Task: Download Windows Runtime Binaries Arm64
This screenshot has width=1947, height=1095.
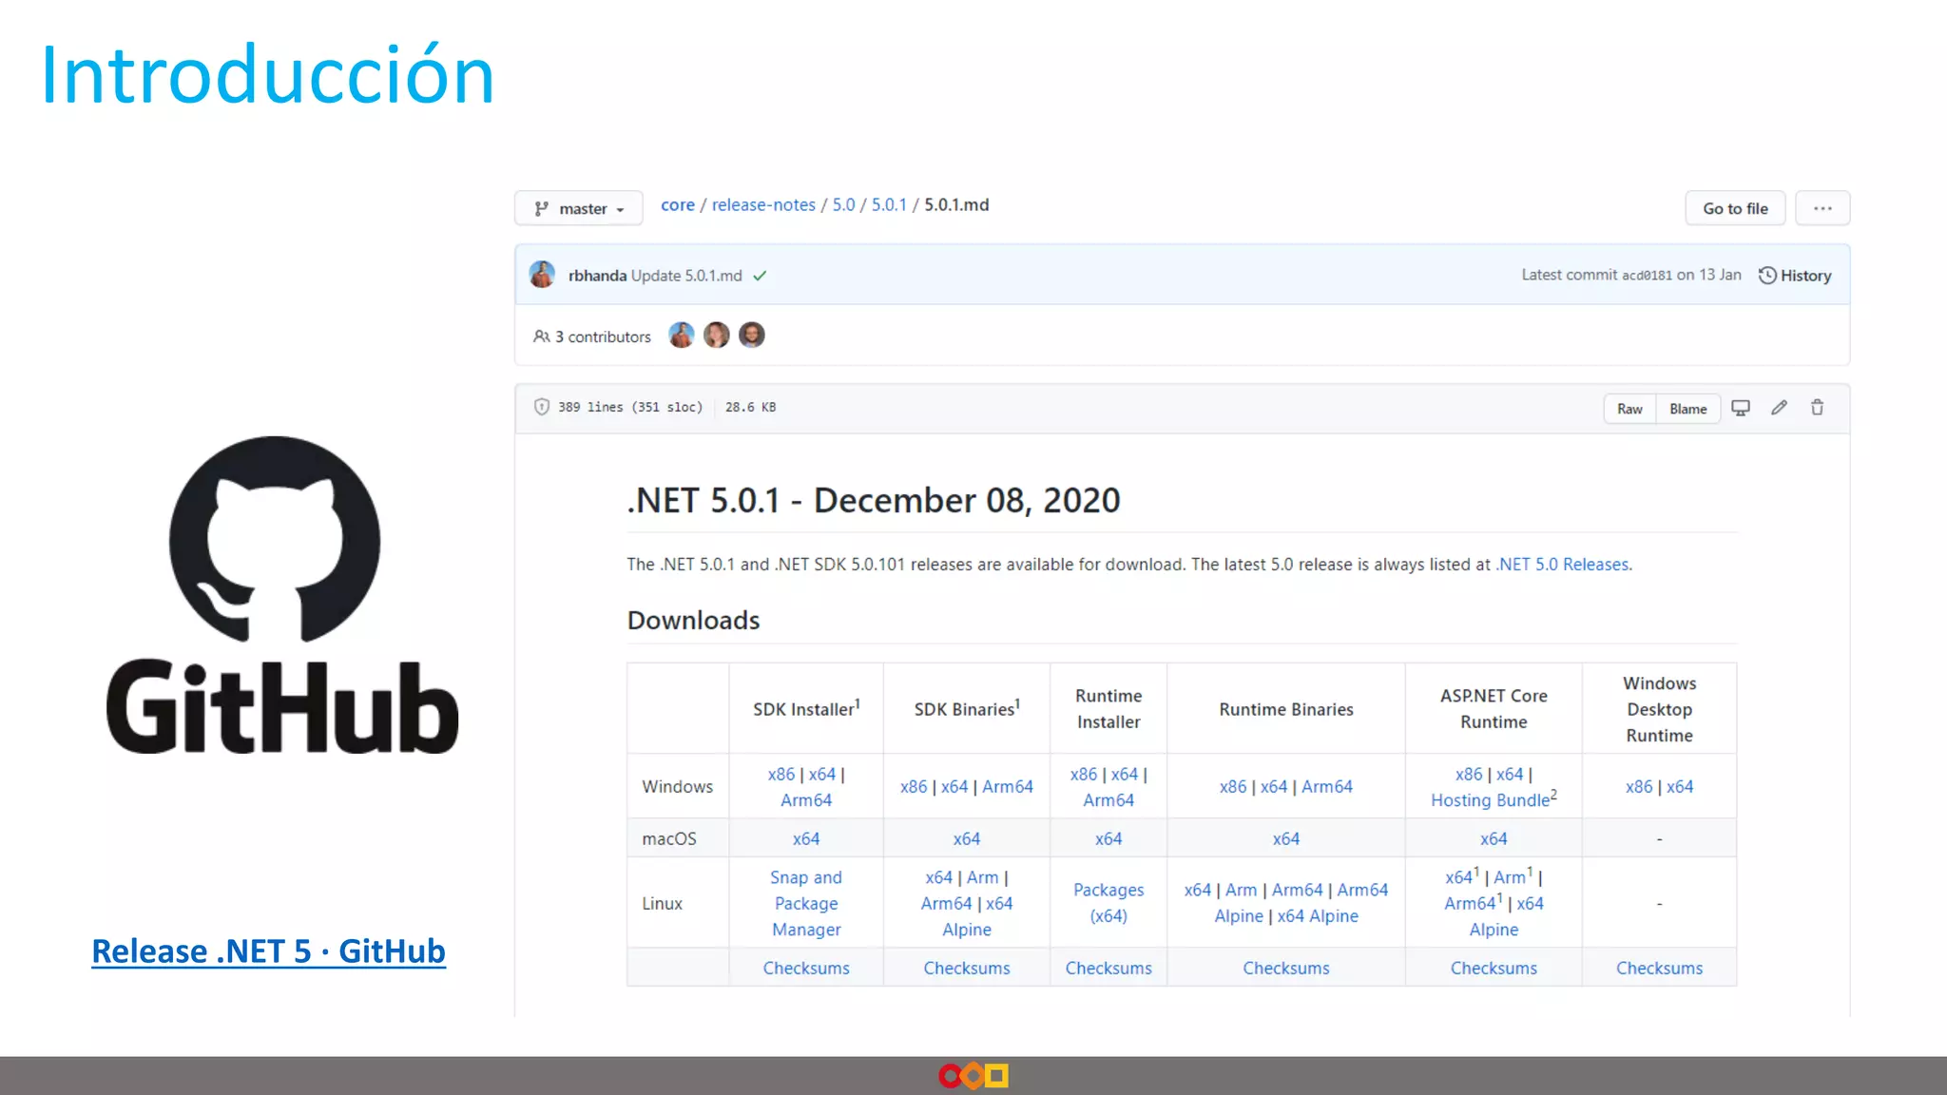Action: point(1326,787)
